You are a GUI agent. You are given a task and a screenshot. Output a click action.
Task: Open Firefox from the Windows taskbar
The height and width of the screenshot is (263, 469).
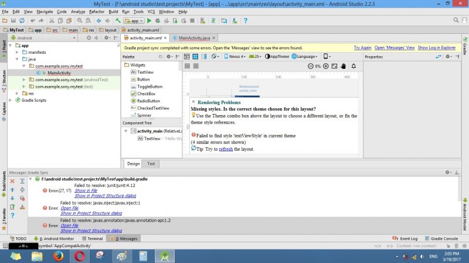coord(57,256)
